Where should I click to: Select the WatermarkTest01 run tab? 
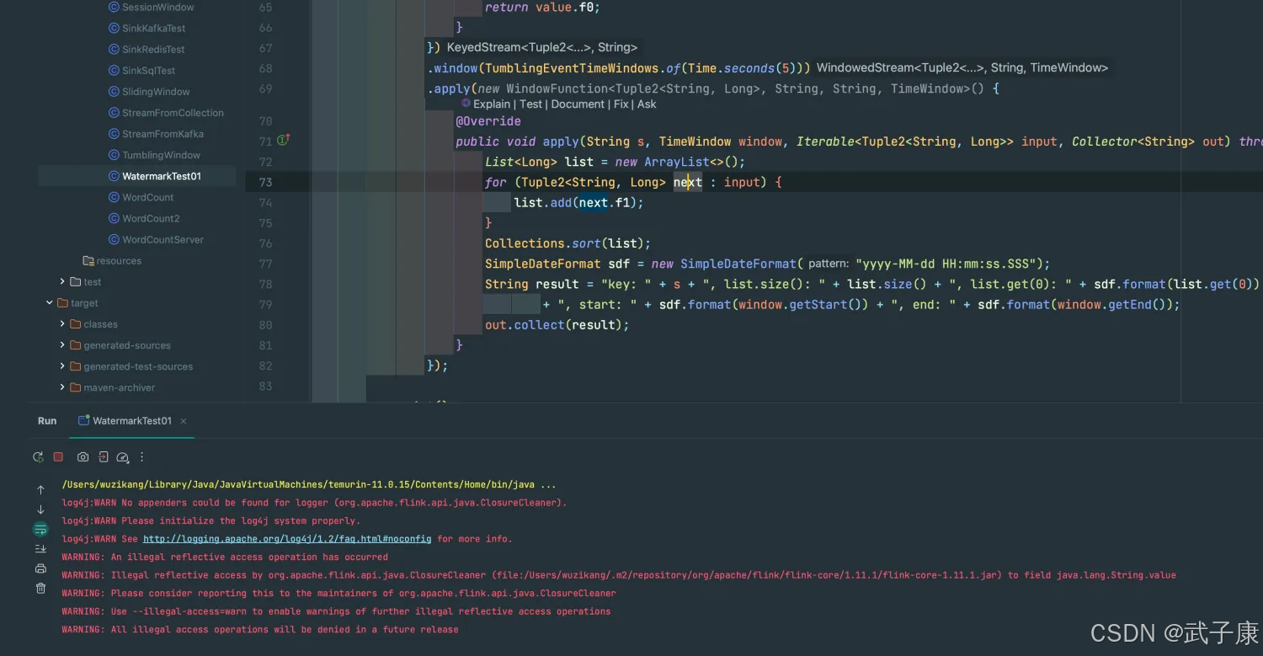point(131,421)
